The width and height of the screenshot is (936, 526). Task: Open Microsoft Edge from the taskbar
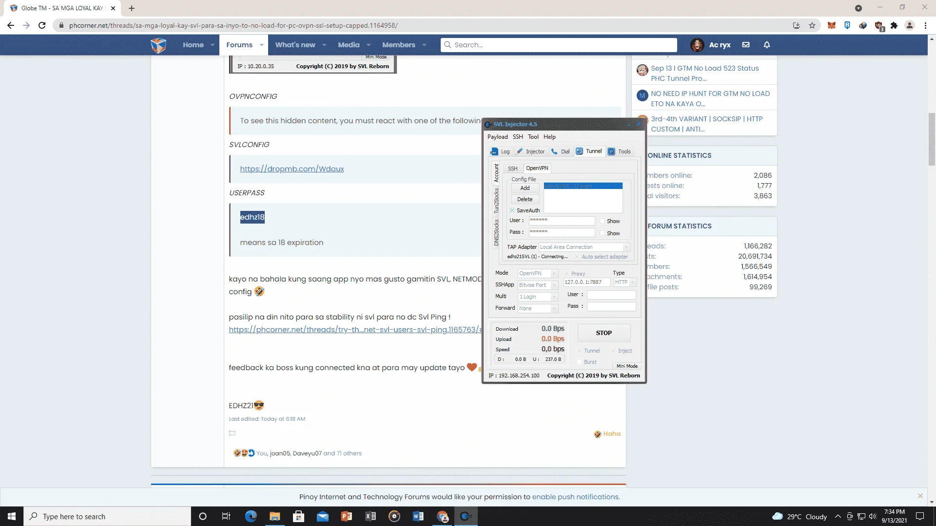[x=251, y=516]
